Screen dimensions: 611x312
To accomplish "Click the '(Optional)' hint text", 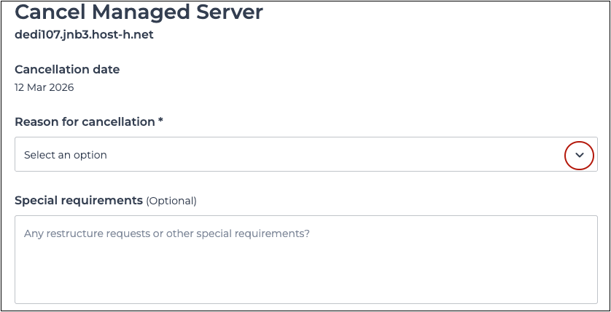I will pos(171,201).
